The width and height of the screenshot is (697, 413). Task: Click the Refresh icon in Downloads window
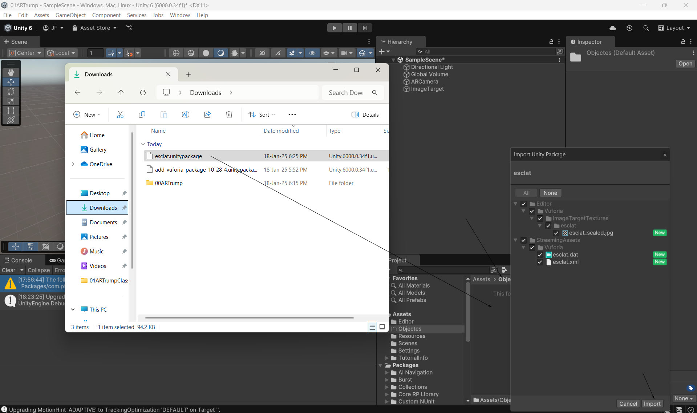(143, 92)
